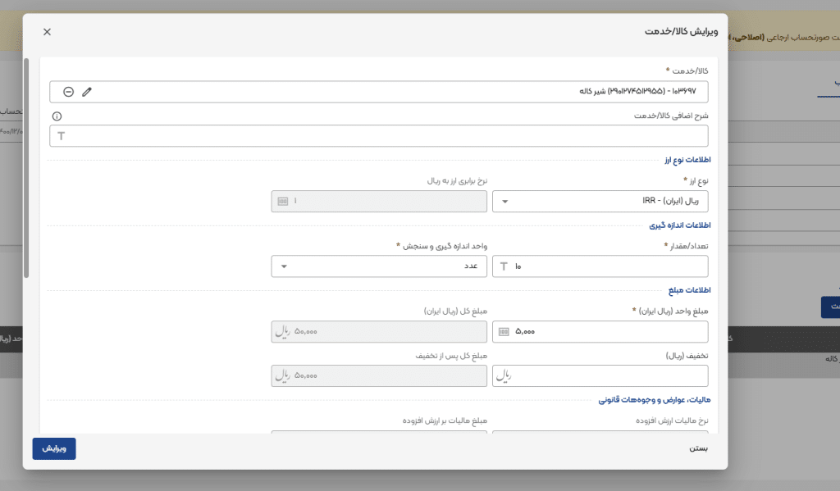This screenshot has height=491, width=840.
Task: Click the بستن (Close) link at bottom
Action: click(697, 448)
